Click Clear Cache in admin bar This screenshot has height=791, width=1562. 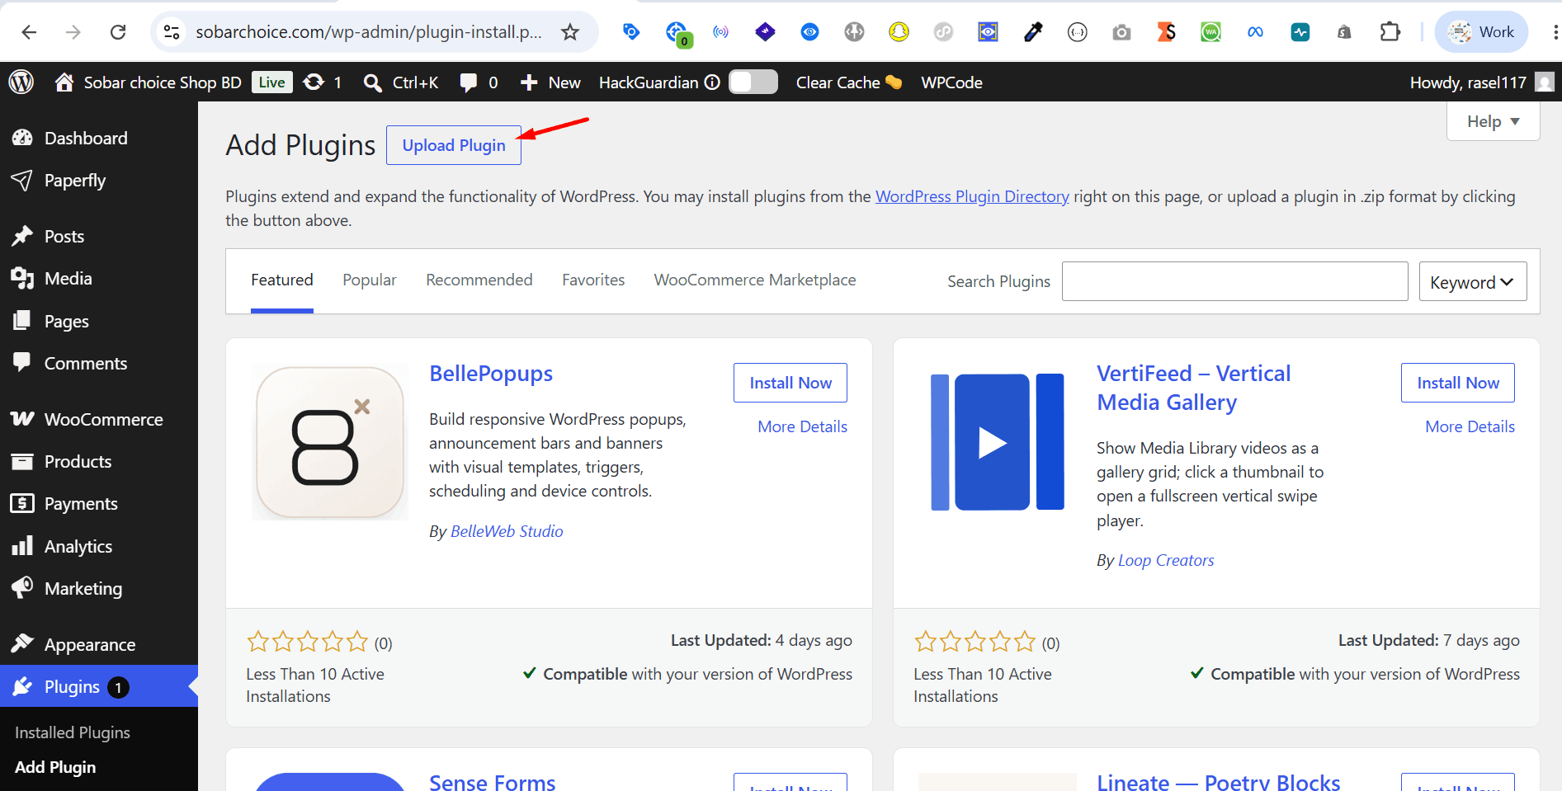click(849, 82)
